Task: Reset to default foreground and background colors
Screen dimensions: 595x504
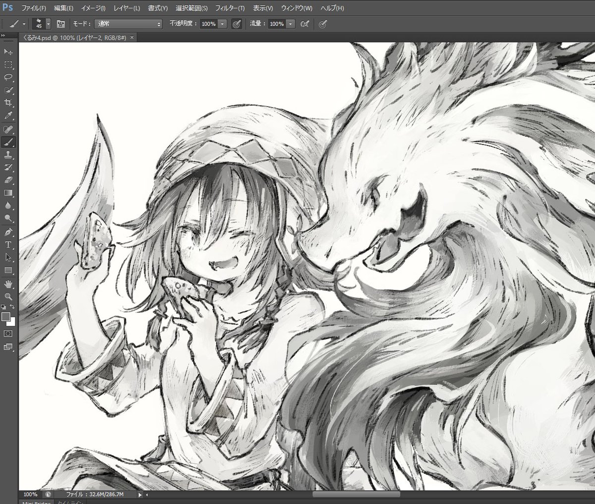Action: coord(3,307)
